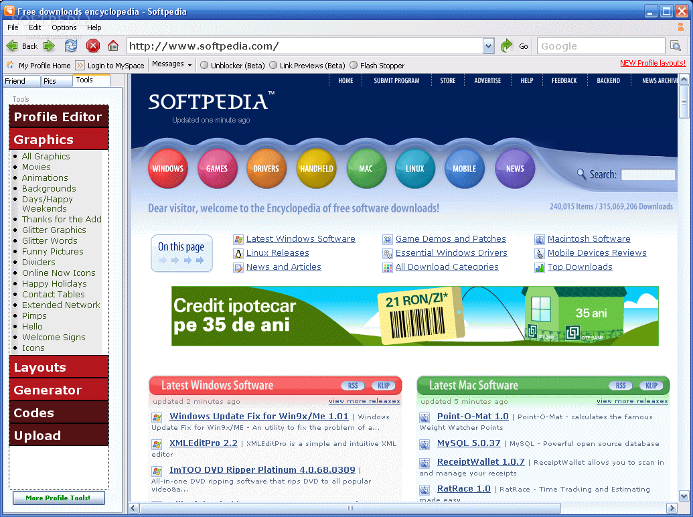The width and height of the screenshot is (693, 517).
Task: Switch to the Pics tab
Action: (56, 81)
